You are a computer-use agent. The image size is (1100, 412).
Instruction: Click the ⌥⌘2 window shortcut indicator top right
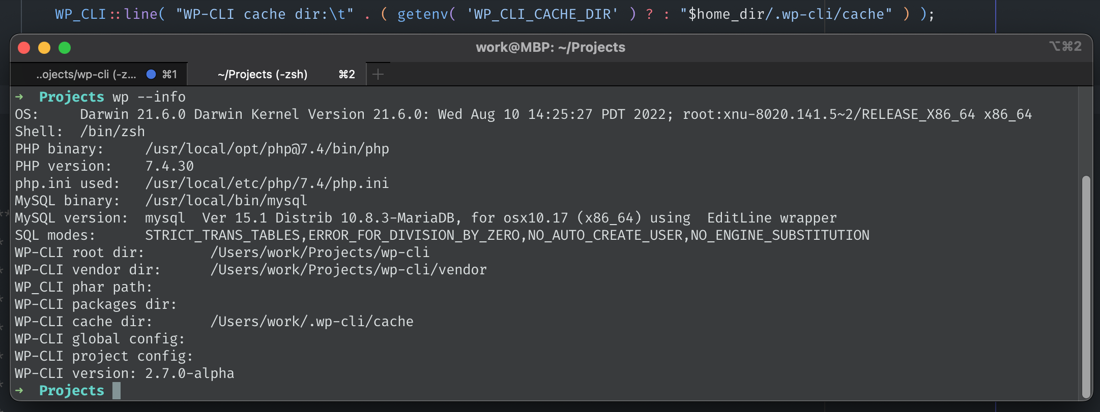click(x=1066, y=46)
